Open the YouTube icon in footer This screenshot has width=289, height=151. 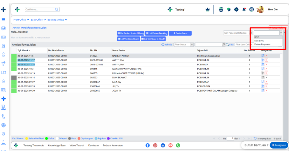pos(170,145)
